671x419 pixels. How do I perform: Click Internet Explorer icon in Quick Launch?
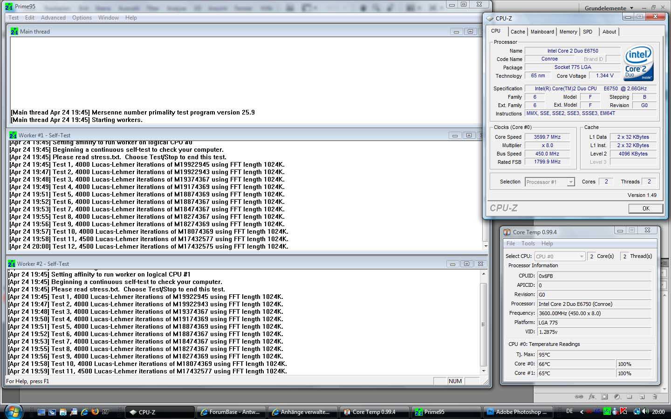(x=84, y=412)
